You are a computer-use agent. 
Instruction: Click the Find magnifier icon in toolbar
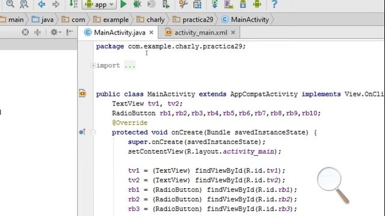[10, 4]
